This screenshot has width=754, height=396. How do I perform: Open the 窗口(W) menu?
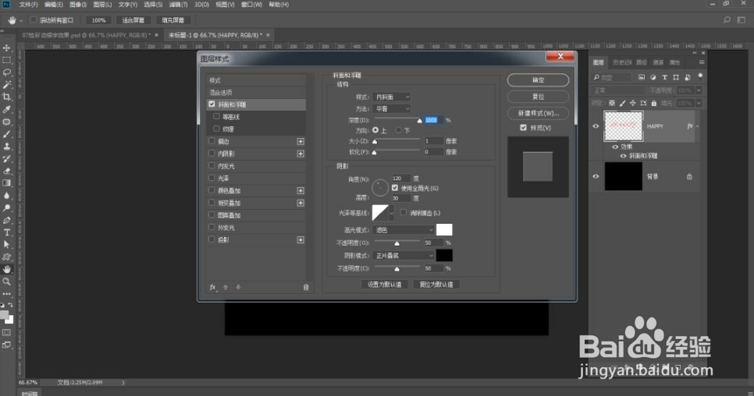tap(251, 5)
